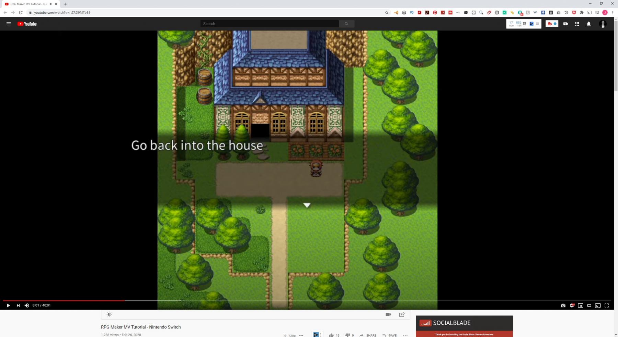This screenshot has width=618, height=337.
Task: Mute the video volume
Action: [x=27, y=305]
